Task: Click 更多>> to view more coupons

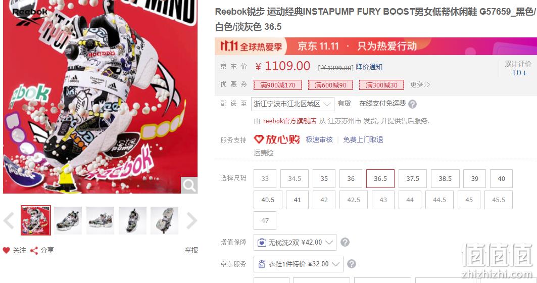Action: [420, 84]
